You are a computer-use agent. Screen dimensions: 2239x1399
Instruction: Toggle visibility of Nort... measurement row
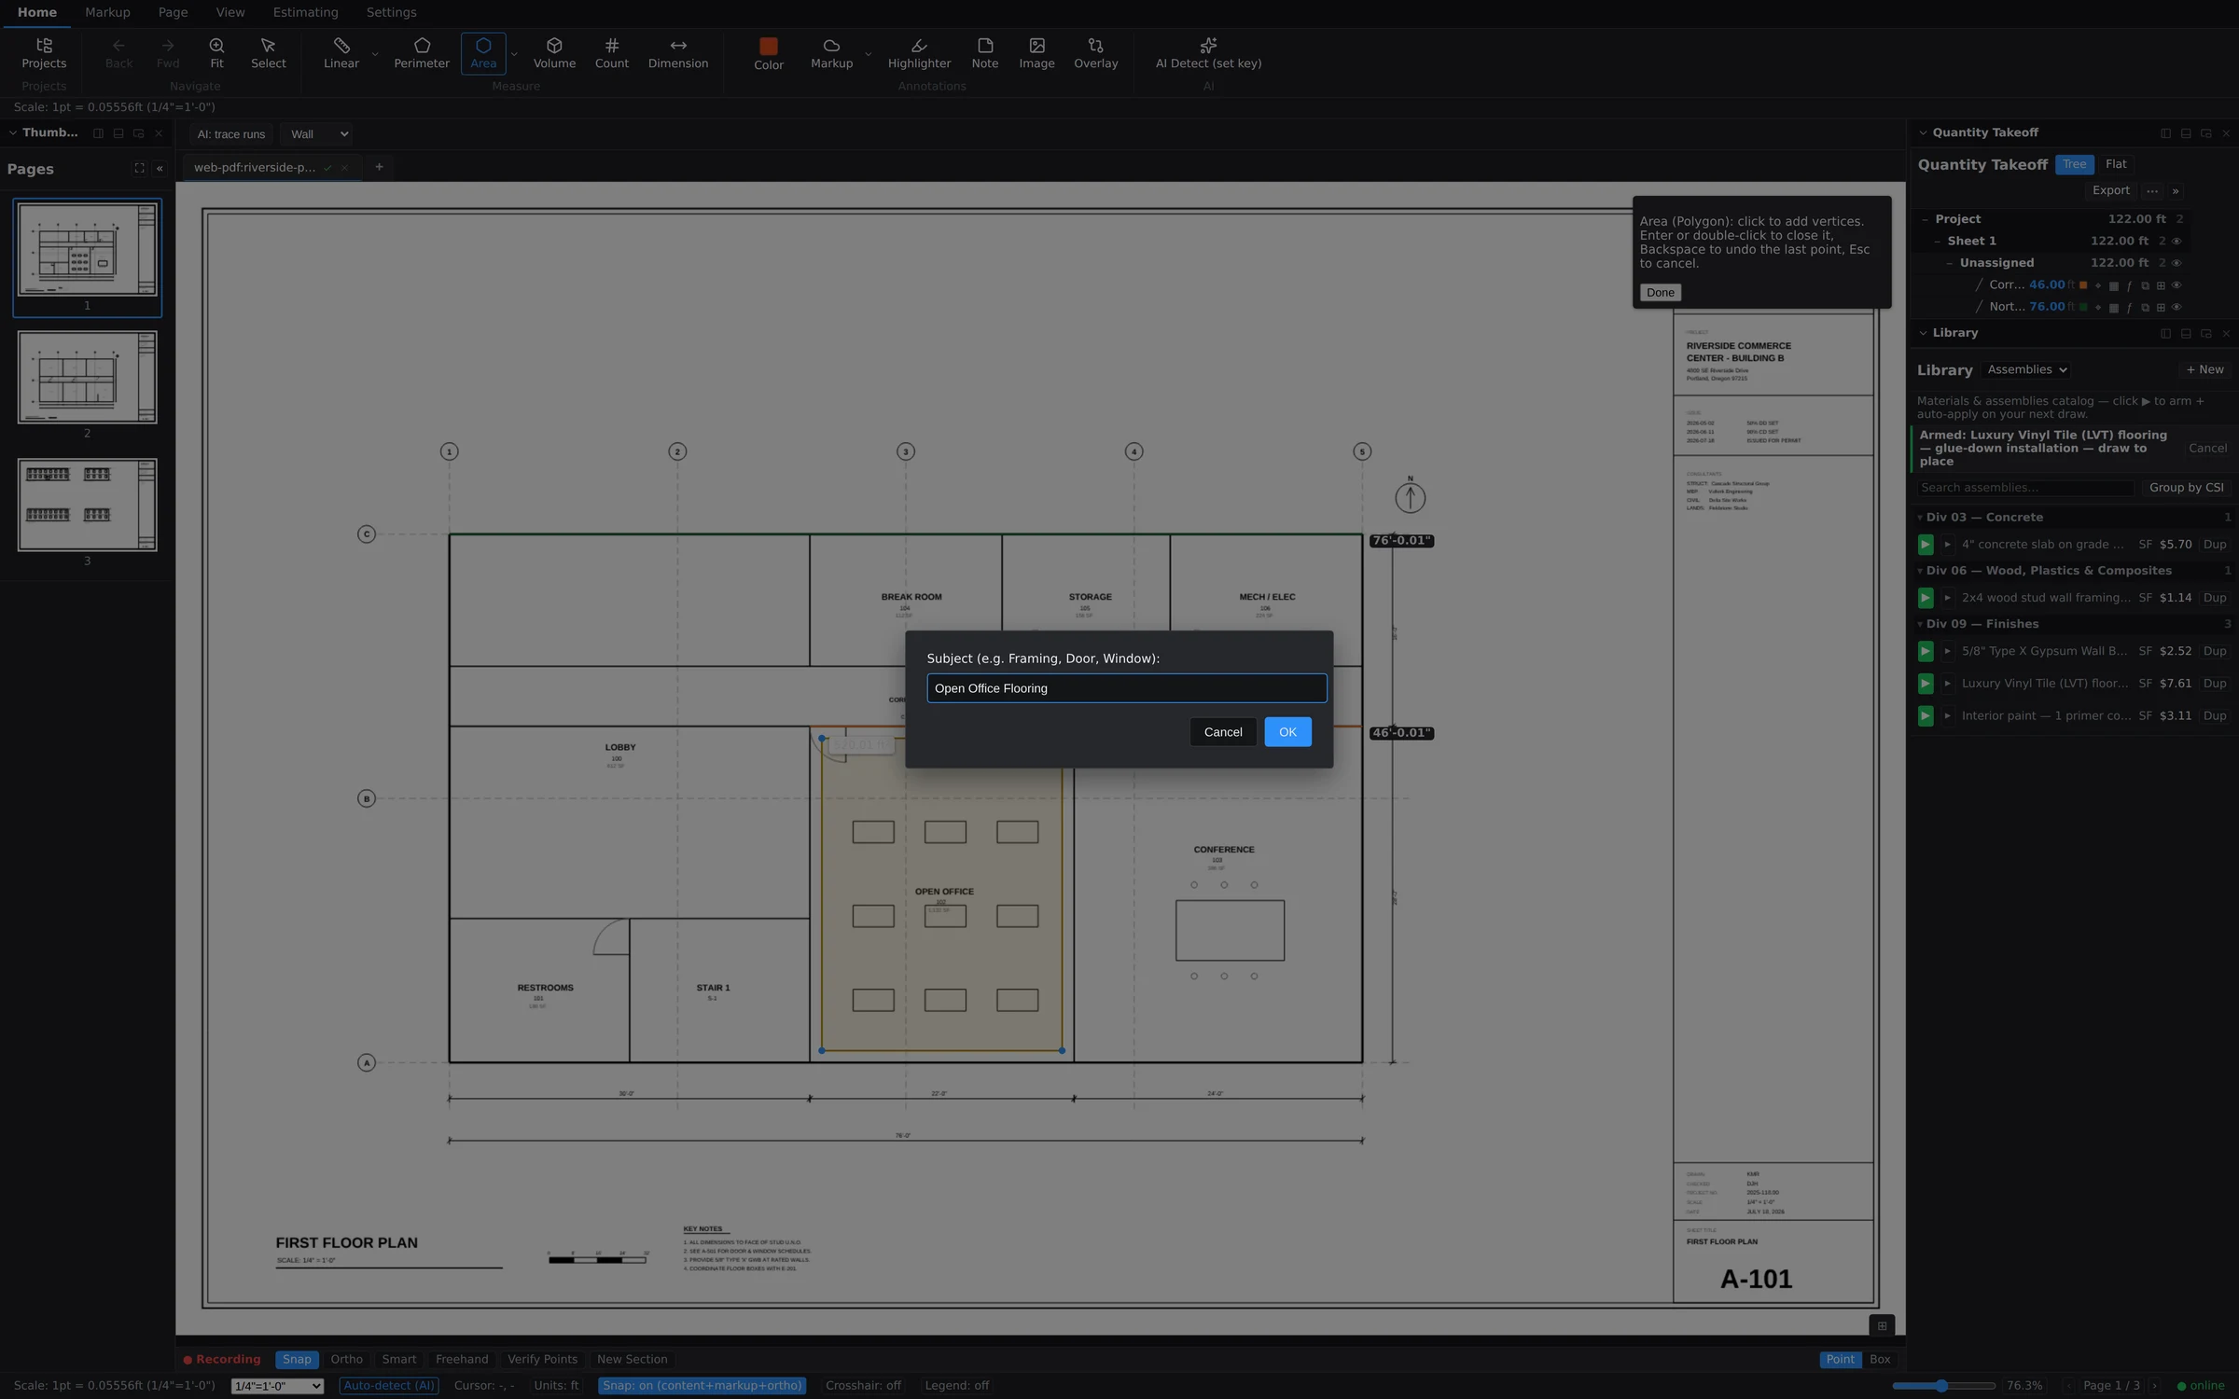(2176, 307)
